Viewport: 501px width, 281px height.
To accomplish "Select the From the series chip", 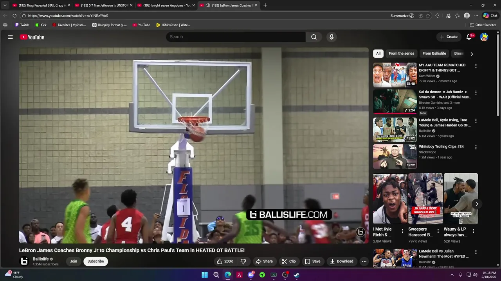I will (401, 53).
